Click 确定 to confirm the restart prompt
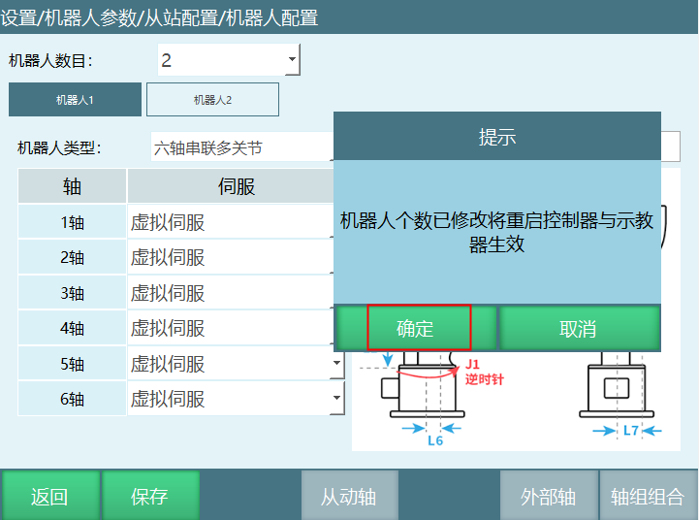Screen dimensions: 699x520 (417, 328)
